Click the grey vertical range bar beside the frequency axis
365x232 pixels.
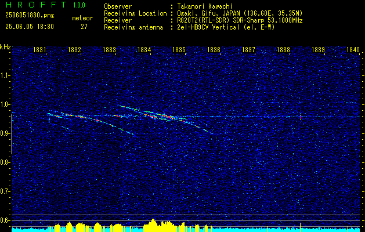point(11,134)
